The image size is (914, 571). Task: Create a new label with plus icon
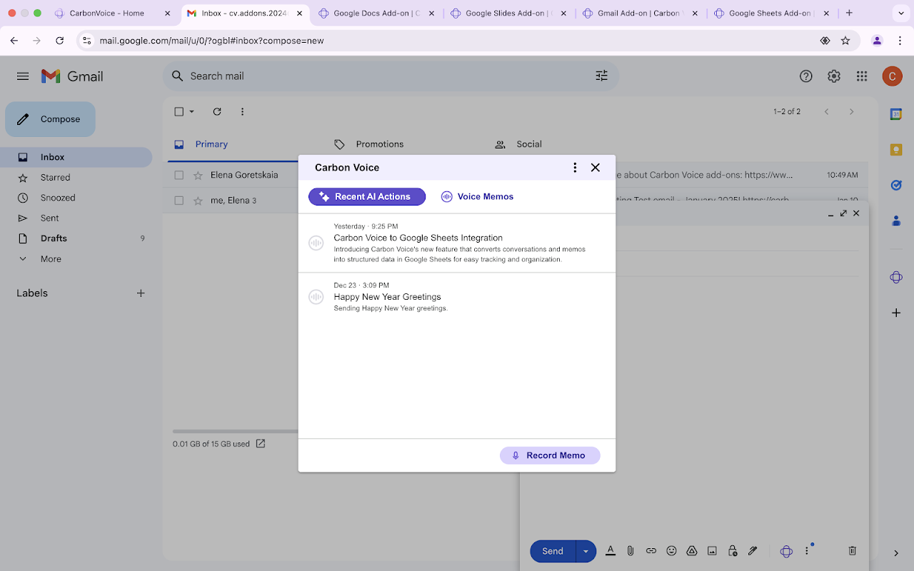(141, 293)
